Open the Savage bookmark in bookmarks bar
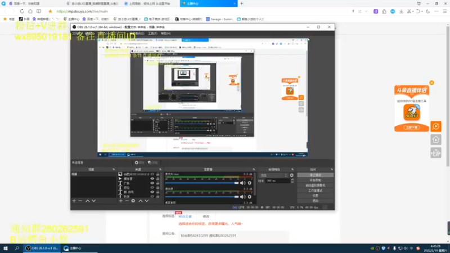 tap(219, 19)
